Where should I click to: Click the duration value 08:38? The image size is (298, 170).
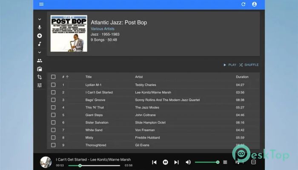coord(240,100)
